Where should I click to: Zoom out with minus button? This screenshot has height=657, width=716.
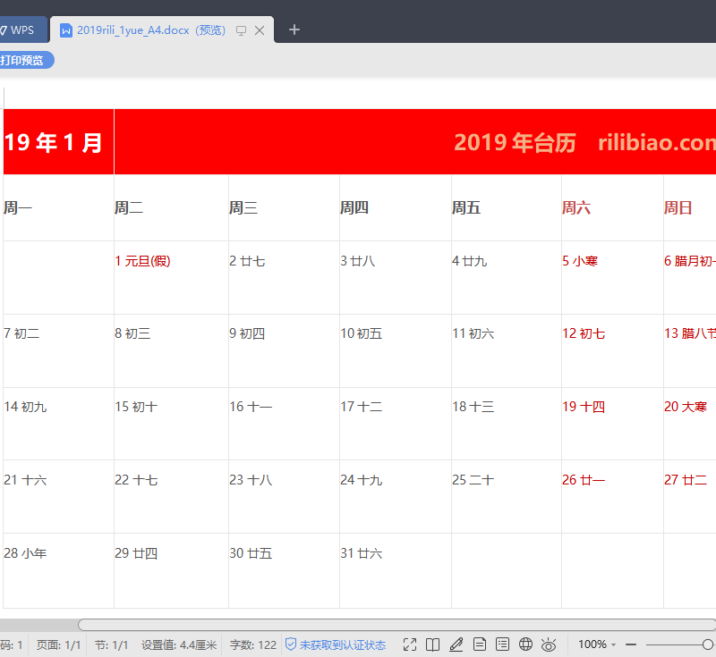point(631,644)
